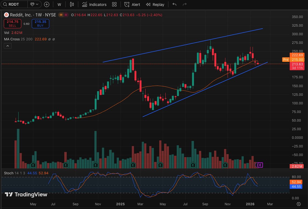Open the diamond plan dropdown next to RDDT
Image resolution: width=308 pixels, height=209 pixels.
[34, 4]
